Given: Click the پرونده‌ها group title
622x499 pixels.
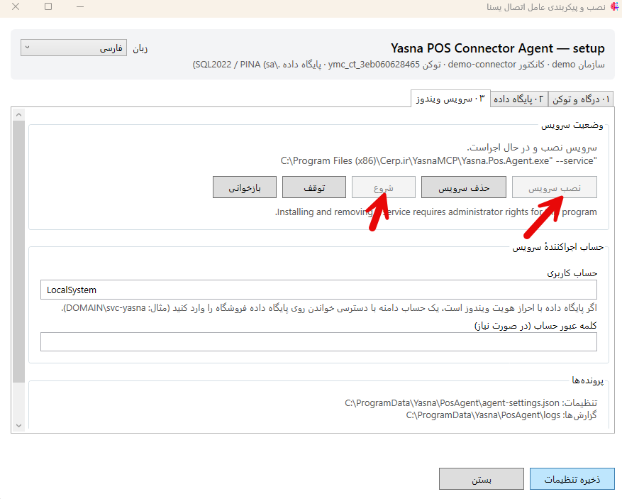Looking at the screenshot, I should click(587, 380).
